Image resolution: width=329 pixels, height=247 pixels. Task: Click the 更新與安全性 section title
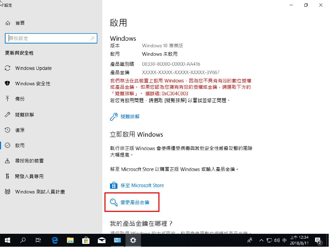point(19,53)
